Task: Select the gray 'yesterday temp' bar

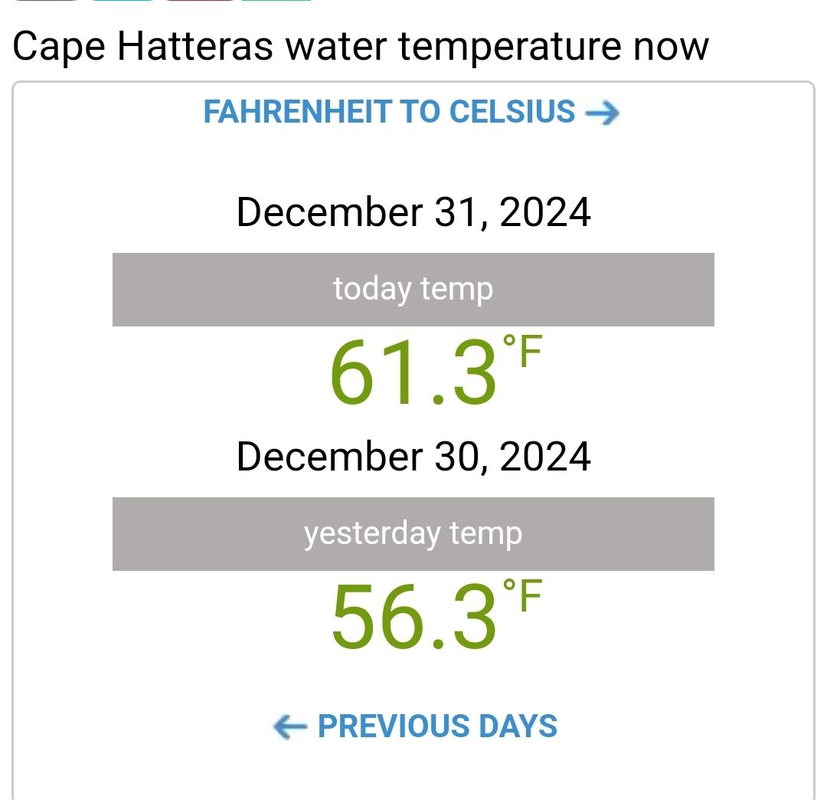Action: click(x=413, y=533)
